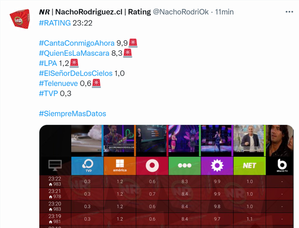
Task: Click the purple sun channel logo
Action: click(x=217, y=165)
